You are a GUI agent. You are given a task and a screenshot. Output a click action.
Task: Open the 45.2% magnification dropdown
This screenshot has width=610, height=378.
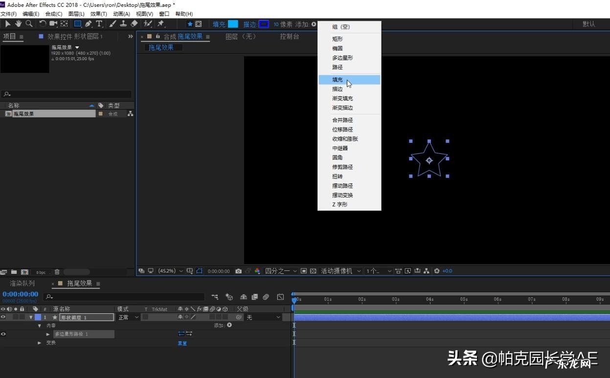(x=171, y=270)
